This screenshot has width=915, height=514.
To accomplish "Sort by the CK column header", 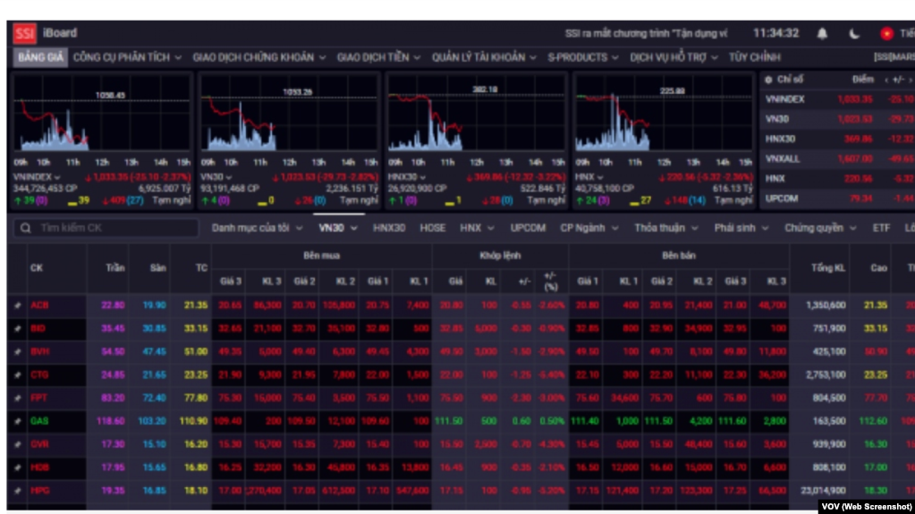I will pos(37,268).
